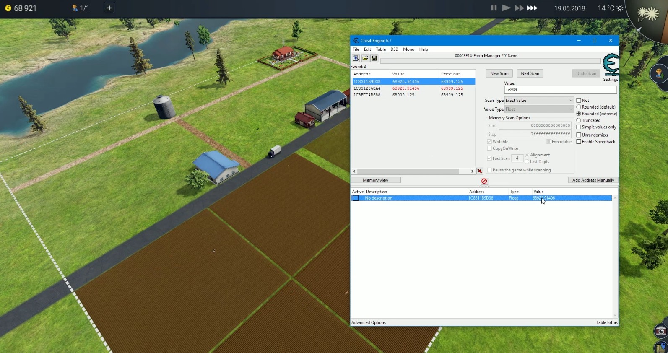Click the Description column header in address table

[x=376, y=192]
